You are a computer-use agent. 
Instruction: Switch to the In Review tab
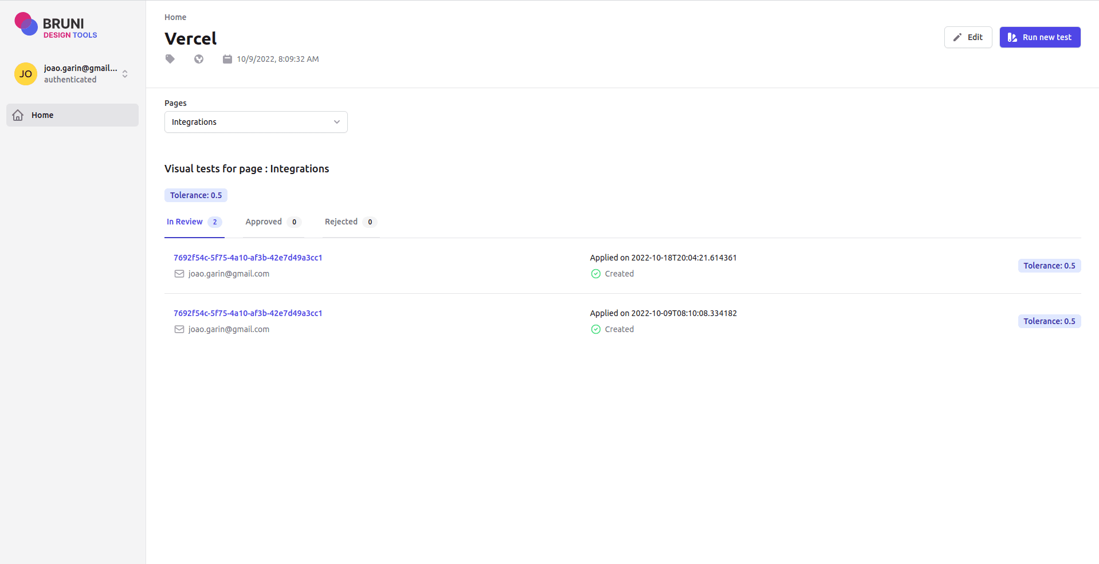tap(194, 222)
